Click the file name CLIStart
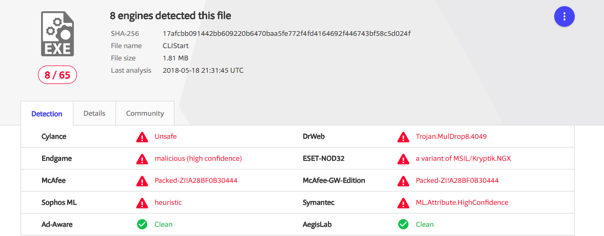The width and height of the screenshot is (604, 236). click(176, 46)
